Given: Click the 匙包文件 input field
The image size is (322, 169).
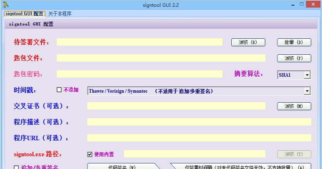Looking at the screenshot, I should [161, 58].
